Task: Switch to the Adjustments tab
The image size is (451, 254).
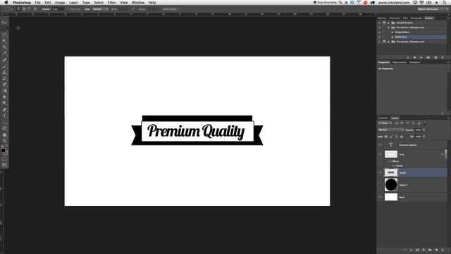Action: pos(400,62)
